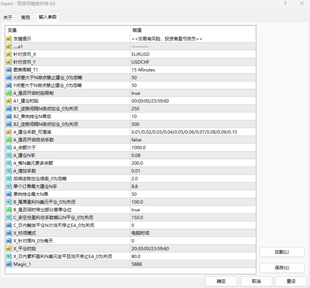
Task: Click the 123 icon beside Magic_1
Action: [x=8, y=264]
